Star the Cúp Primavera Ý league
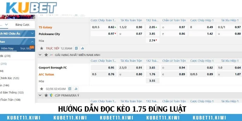Screen dimensions: 242x121 (46, 95)
